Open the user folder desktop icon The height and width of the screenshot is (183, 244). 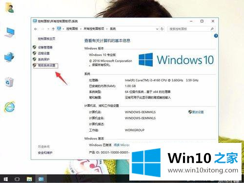(10, 8)
